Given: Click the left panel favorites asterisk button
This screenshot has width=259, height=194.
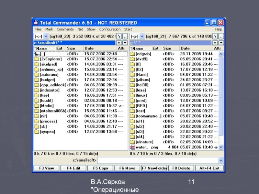Looking at the screenshot, I should coord(118,43).
